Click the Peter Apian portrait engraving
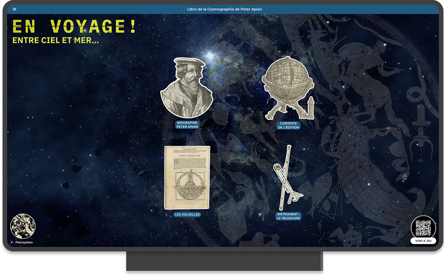The height and width of the screenshot is (276, 446). 187,88
